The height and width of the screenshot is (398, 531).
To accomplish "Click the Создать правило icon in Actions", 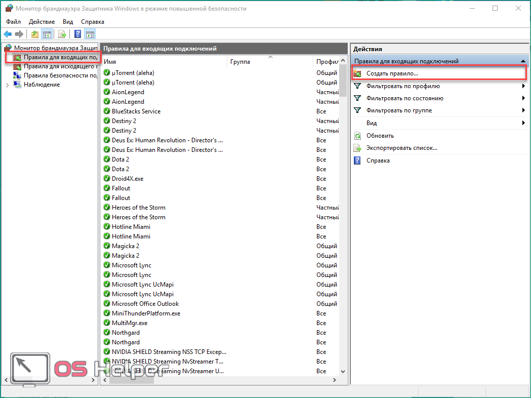I will pyautogui.click(x=357, y=73).
